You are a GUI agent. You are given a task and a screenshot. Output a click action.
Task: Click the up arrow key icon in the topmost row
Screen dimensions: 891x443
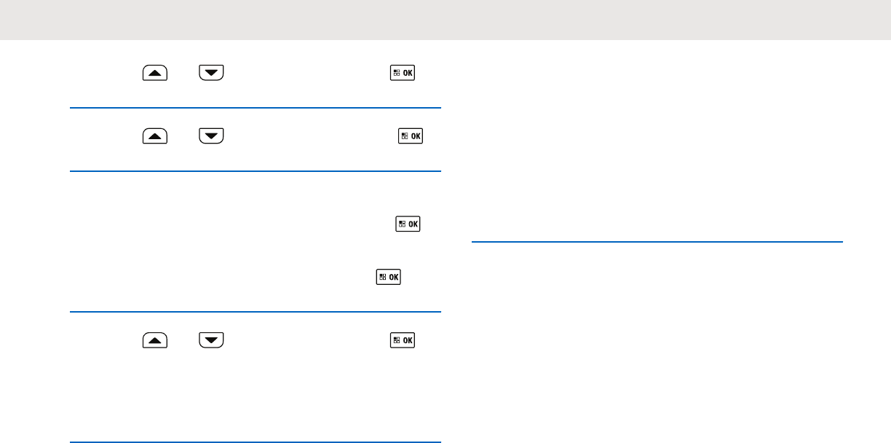coord(155,73)
